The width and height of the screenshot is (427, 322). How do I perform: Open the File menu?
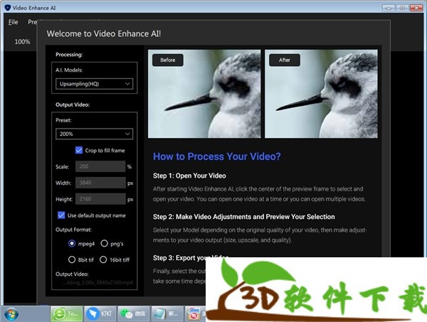[x=13, y=22]
